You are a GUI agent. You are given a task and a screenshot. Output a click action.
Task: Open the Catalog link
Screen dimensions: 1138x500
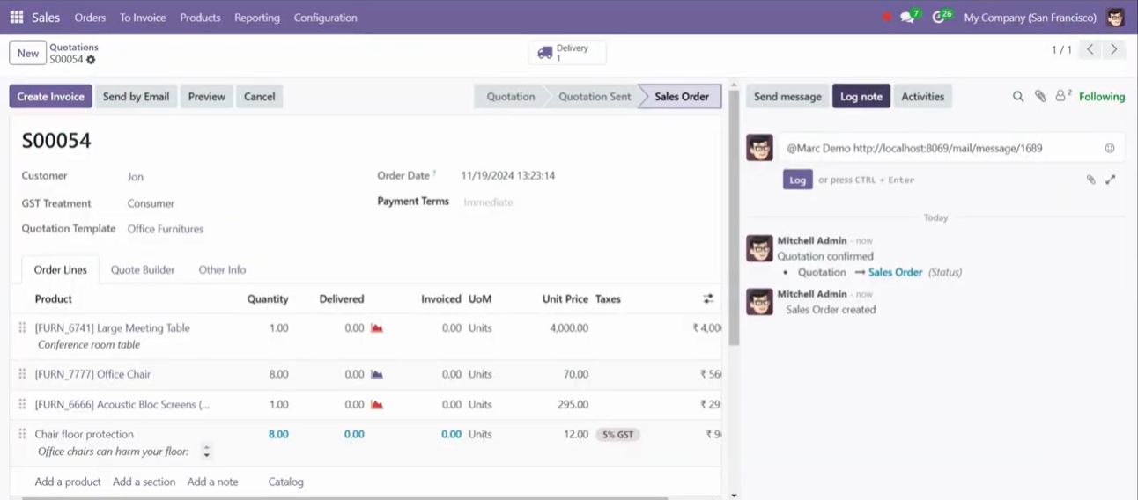tap(285, 482)
